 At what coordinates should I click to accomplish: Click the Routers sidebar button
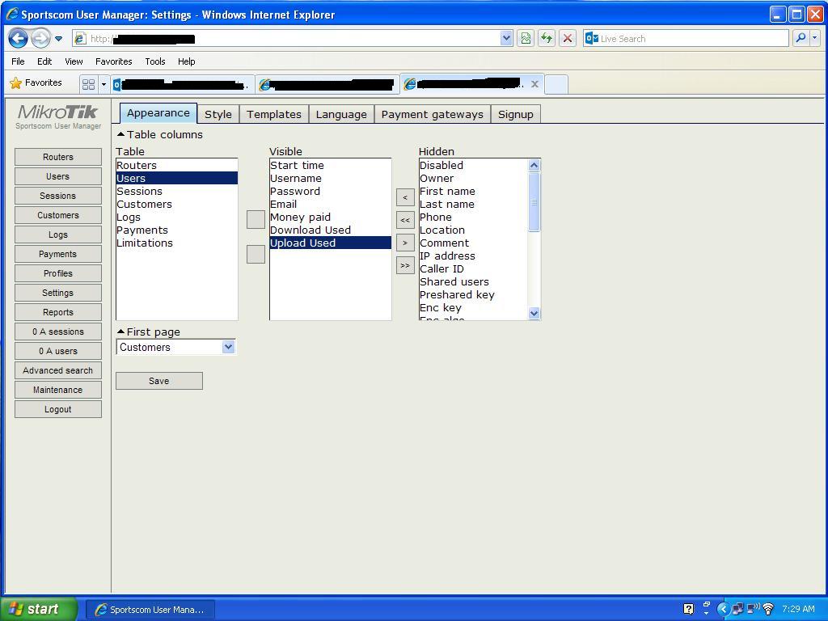(x=58, y=157)
